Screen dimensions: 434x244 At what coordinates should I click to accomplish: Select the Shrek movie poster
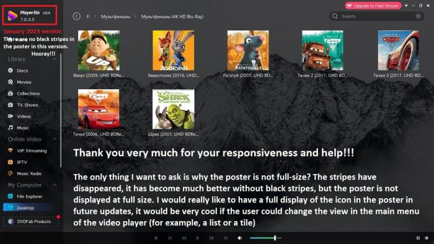[173, 109]
